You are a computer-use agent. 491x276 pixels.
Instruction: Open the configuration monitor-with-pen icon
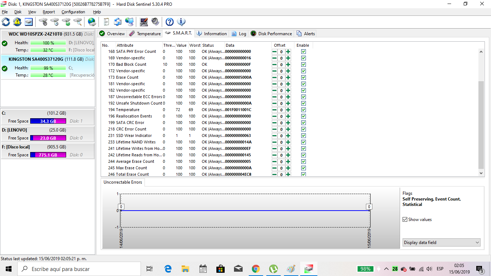click(144, 22)
